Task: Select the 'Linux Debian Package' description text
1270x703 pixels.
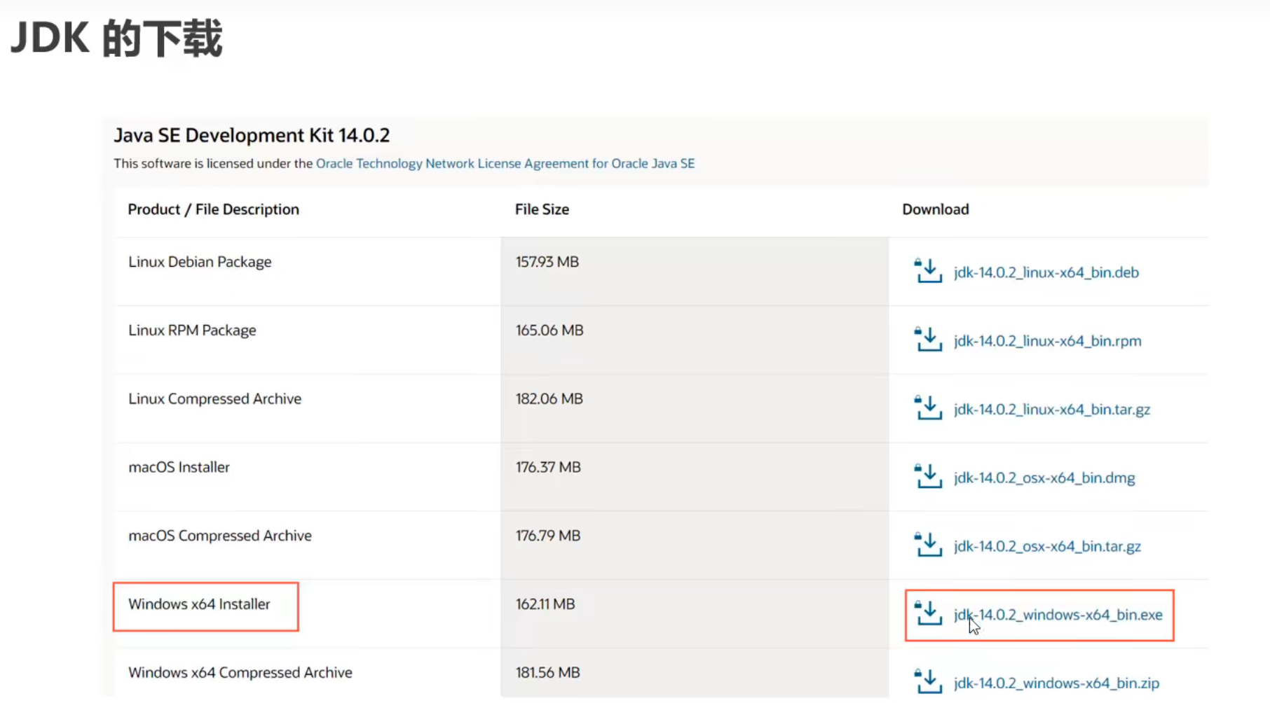Action: 200,262
